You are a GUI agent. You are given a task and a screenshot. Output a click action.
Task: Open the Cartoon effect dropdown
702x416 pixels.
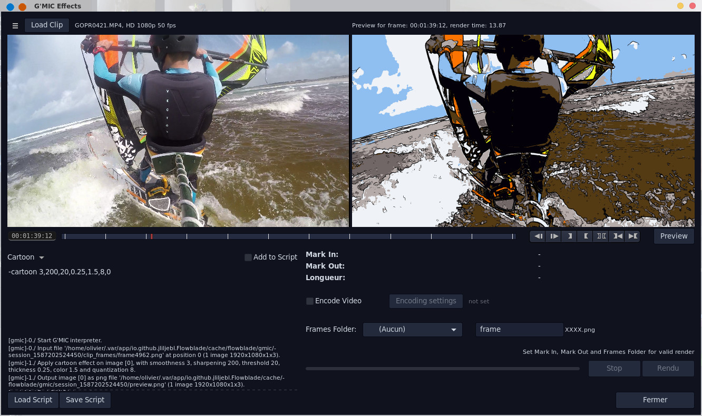tap(26, 257)
